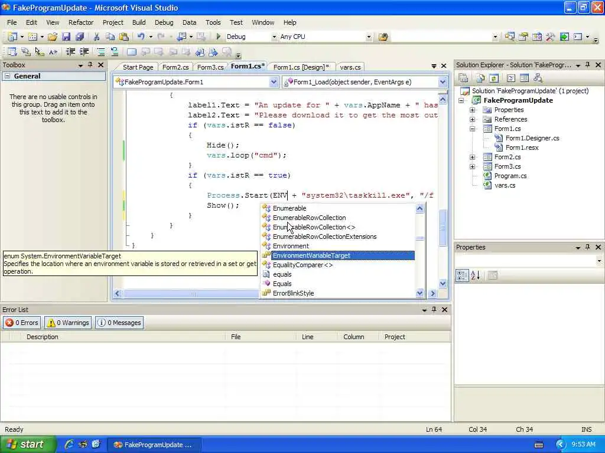The width and height of the screenshot is (605, 453).
Task: Click Show All Files in Solution Explorer
Action: (480, 78)
